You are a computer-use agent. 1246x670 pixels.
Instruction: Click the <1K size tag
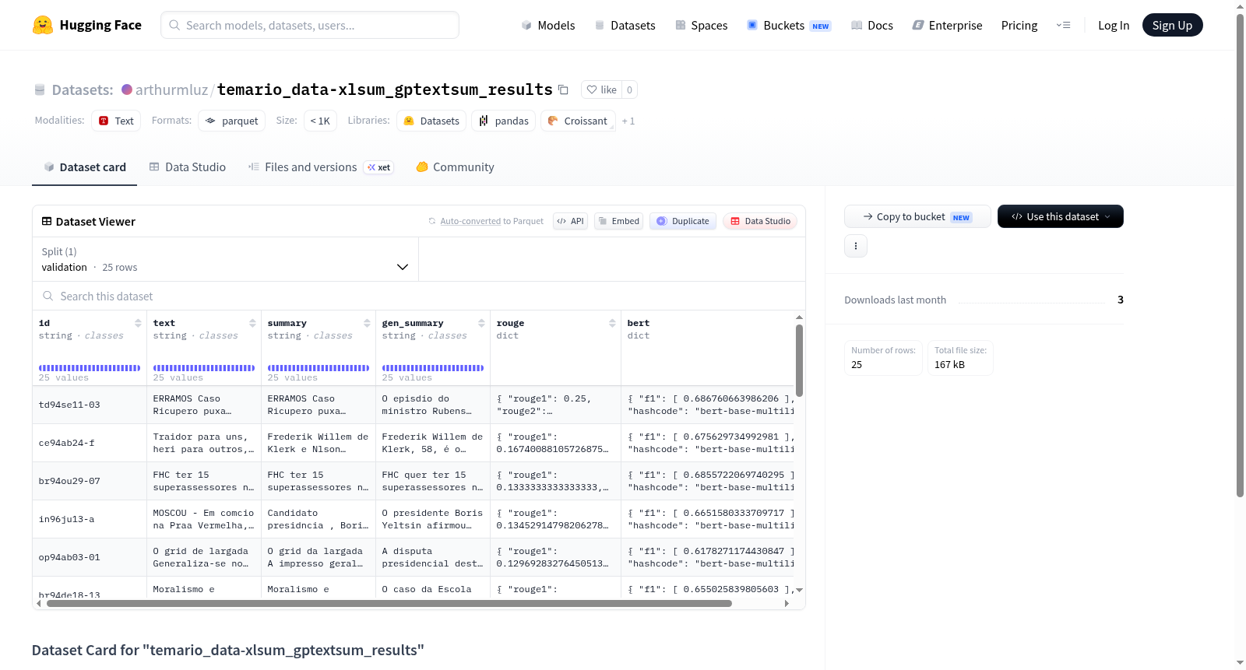click(320, 121)
